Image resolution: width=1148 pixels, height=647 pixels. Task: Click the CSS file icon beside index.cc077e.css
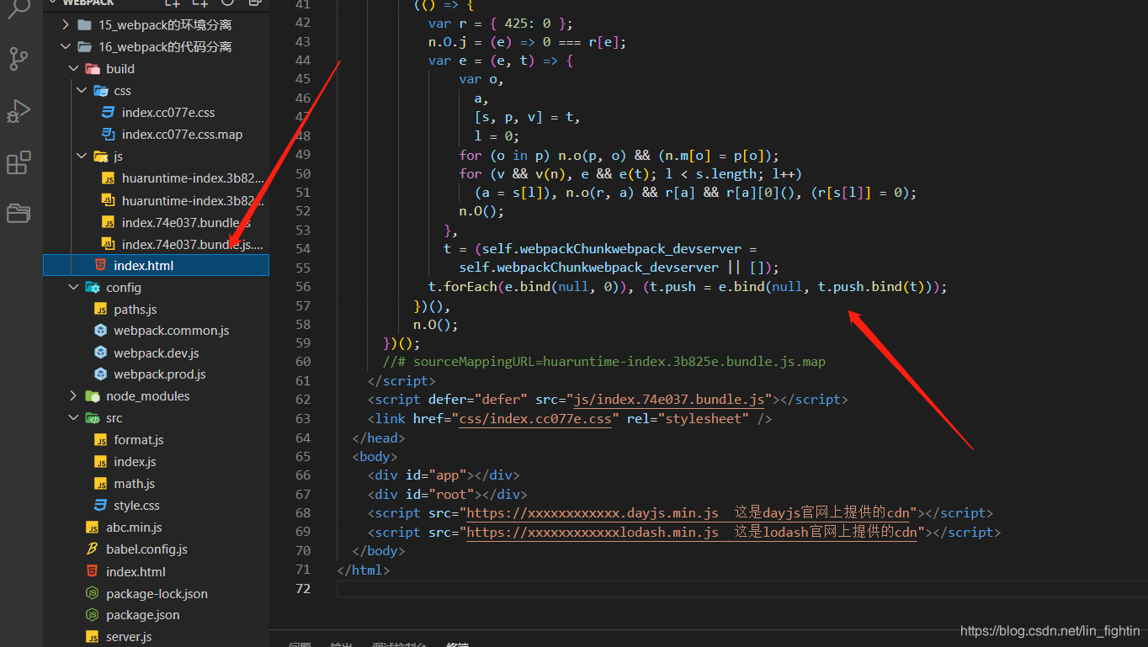[x=108, y=113]
